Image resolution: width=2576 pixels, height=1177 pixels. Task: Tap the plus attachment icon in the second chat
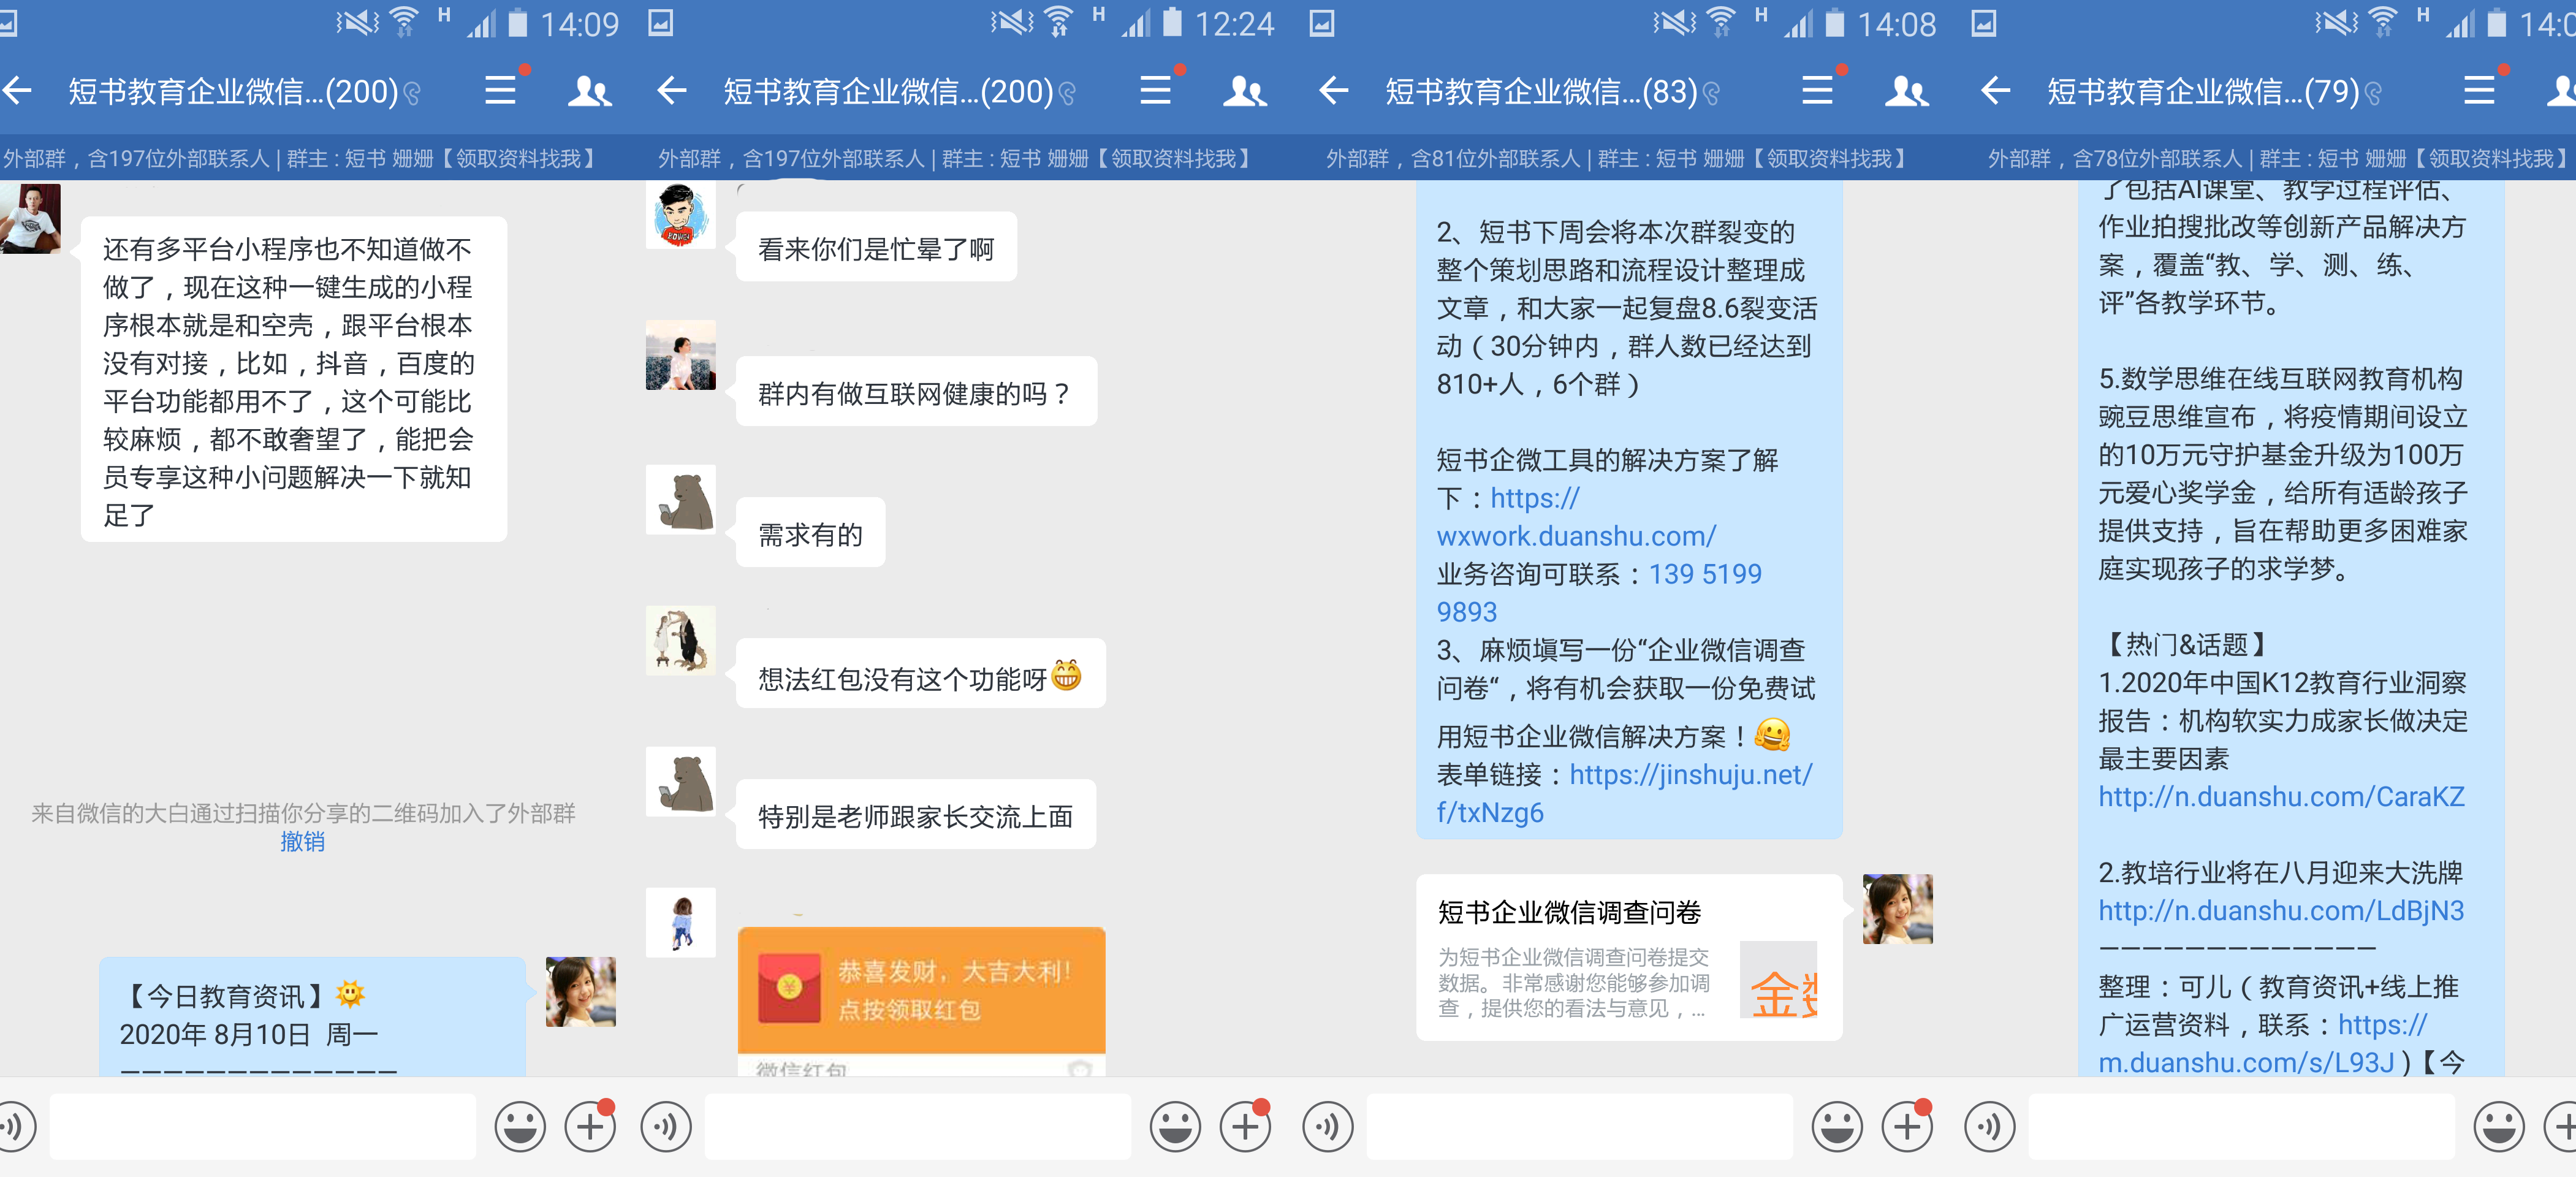point(1245,1127)
